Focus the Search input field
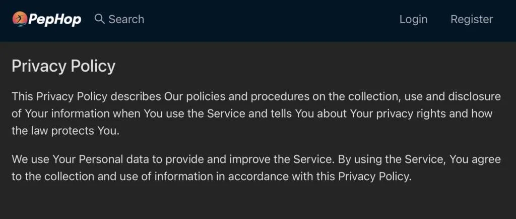 [x=126, y=19]
